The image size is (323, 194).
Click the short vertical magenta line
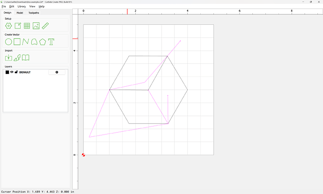point(168,109)
